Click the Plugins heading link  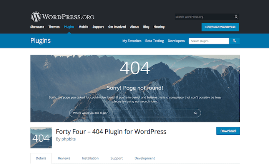coord(40,41)
